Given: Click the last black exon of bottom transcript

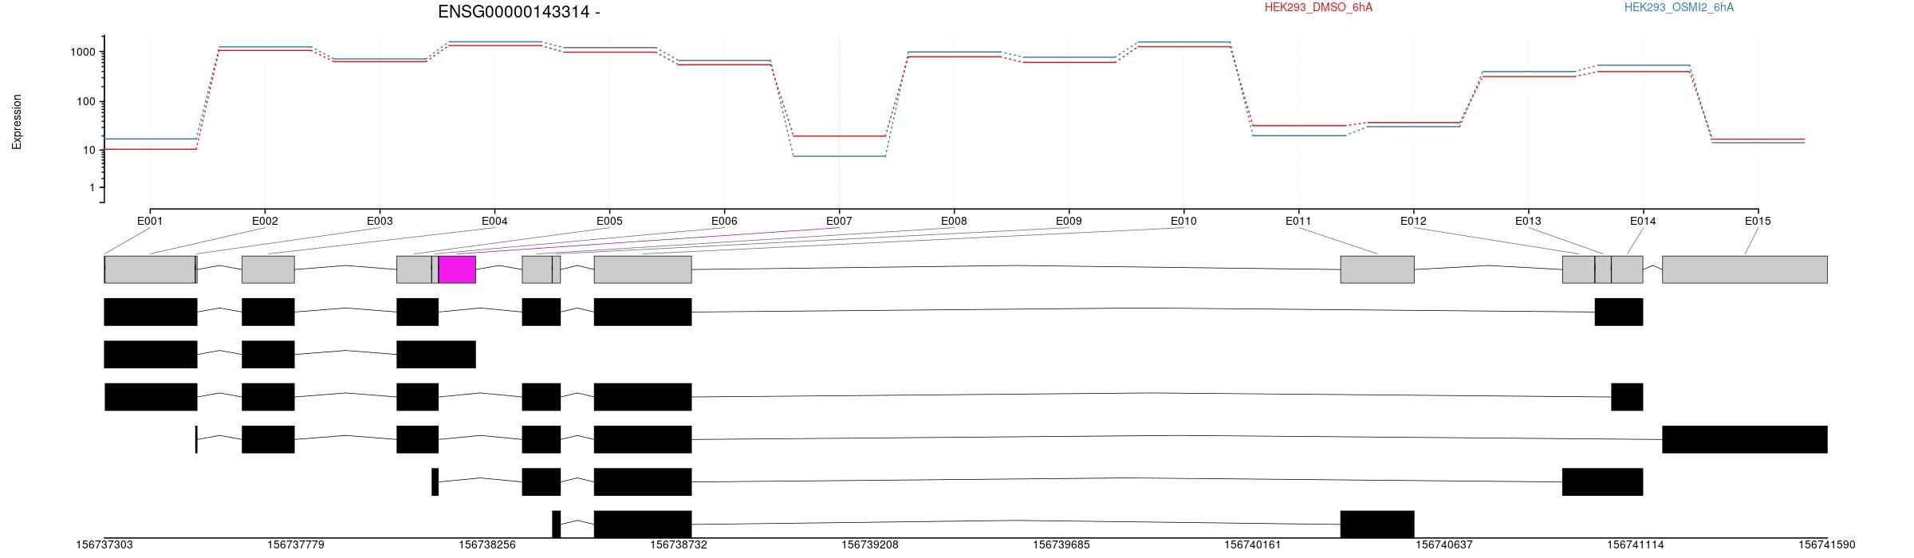Looking at the screenshot, I should (1377, 525).
